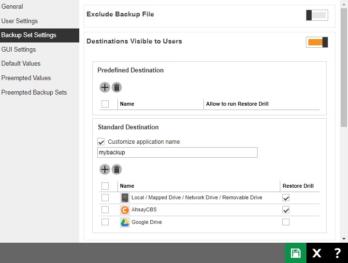Click the 'Predefined Destination' heading
Screen dimensions: 348x263
[x=130, y=70]
